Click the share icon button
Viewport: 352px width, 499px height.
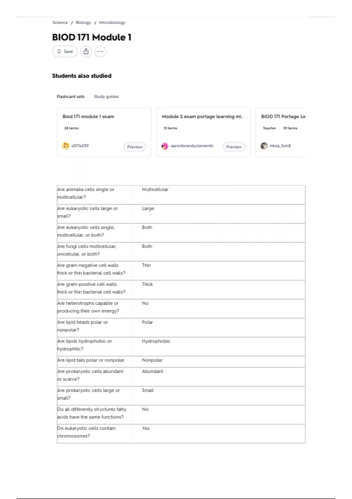(x=86, y=51)
